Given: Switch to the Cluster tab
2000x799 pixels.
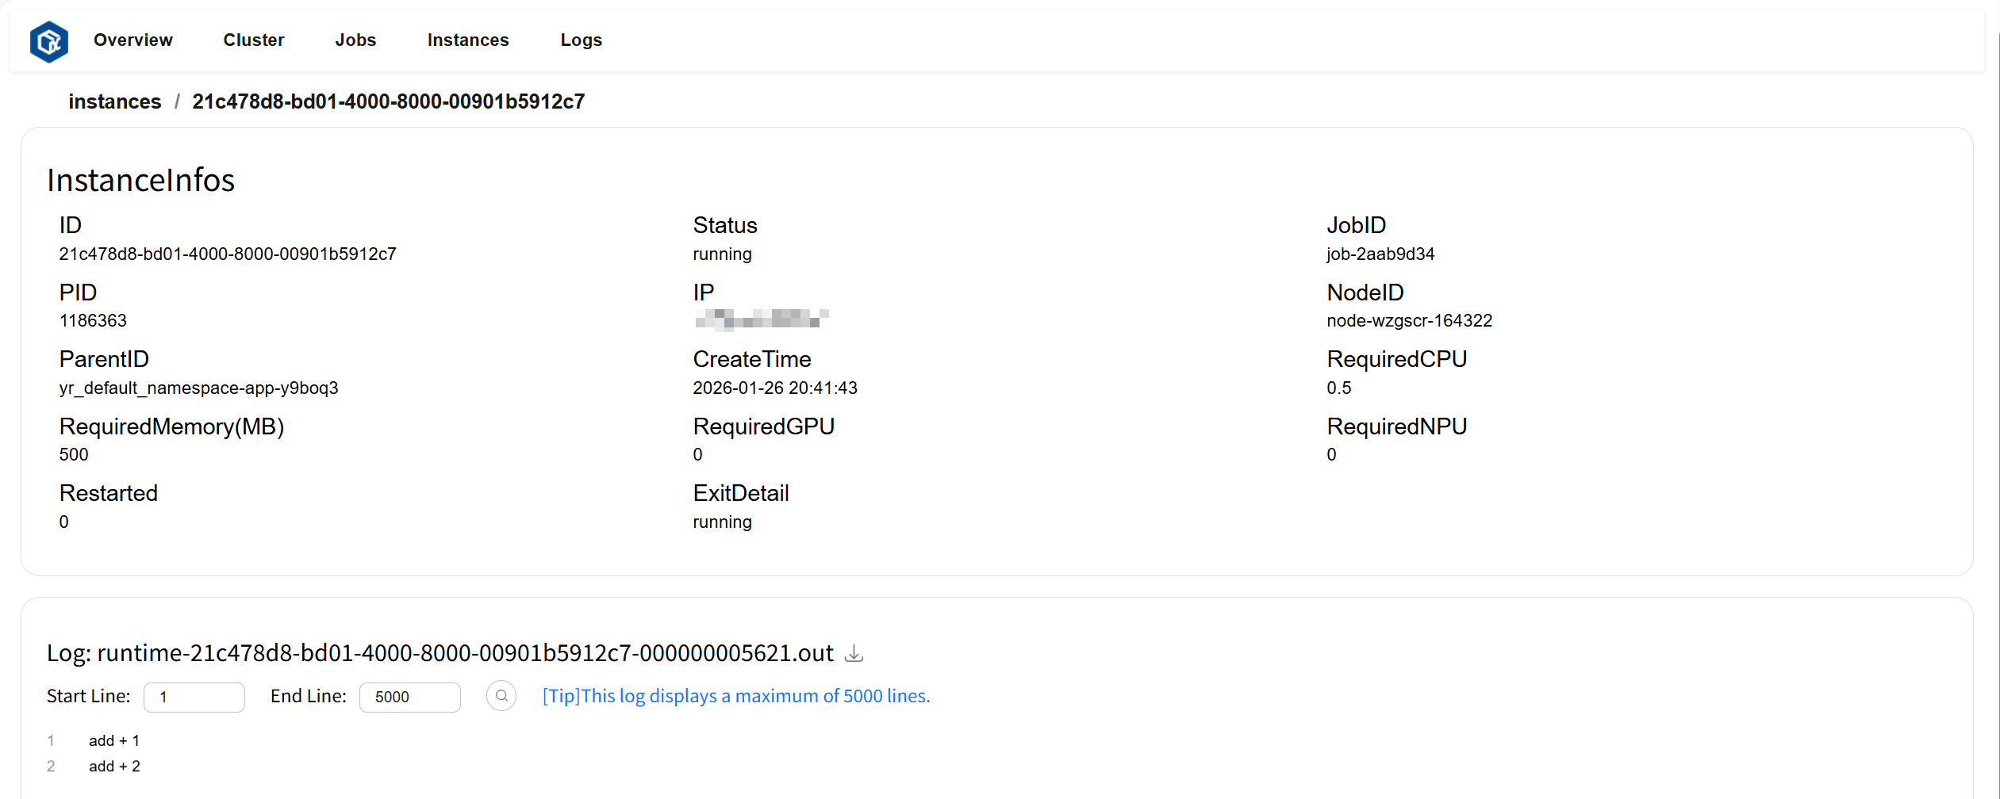Looking at the screenshot, I should pos(253,40).
